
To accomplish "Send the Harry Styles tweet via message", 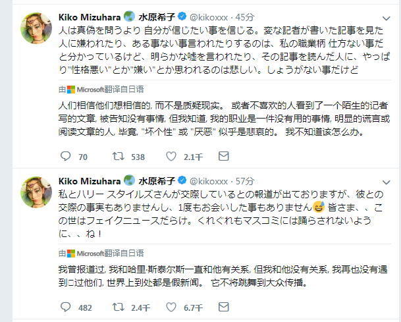I will 223,307.
